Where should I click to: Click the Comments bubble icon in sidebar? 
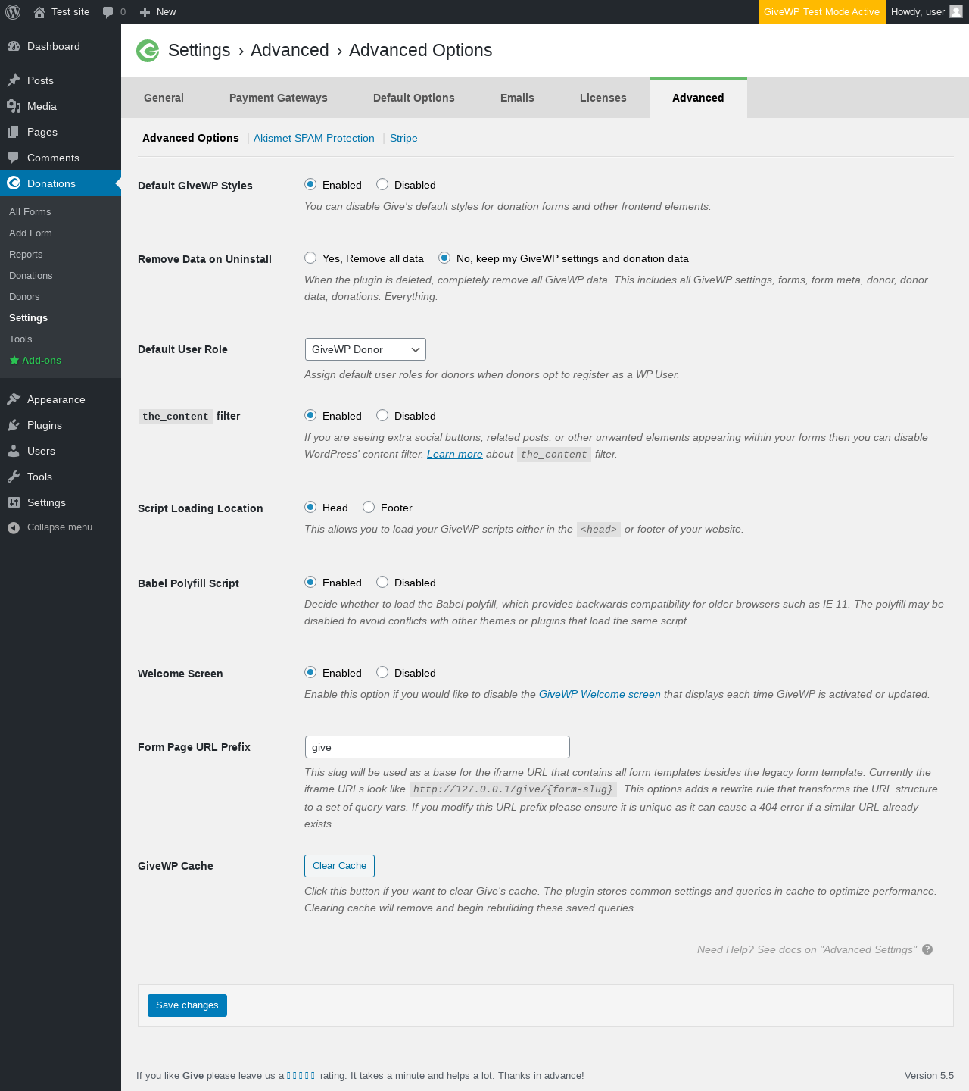14,158
